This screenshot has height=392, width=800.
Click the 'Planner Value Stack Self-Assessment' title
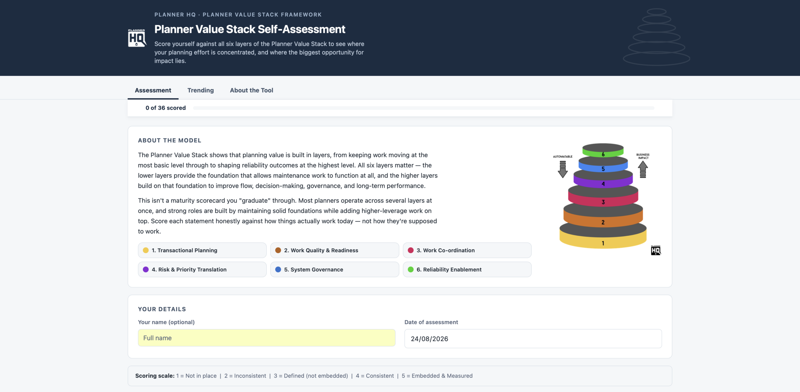[x=250, y=29]
